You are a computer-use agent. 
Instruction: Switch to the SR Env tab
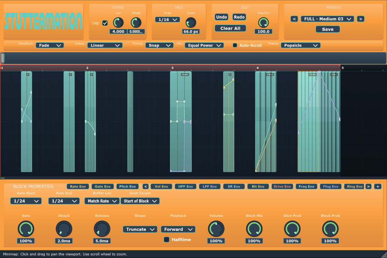234,186
